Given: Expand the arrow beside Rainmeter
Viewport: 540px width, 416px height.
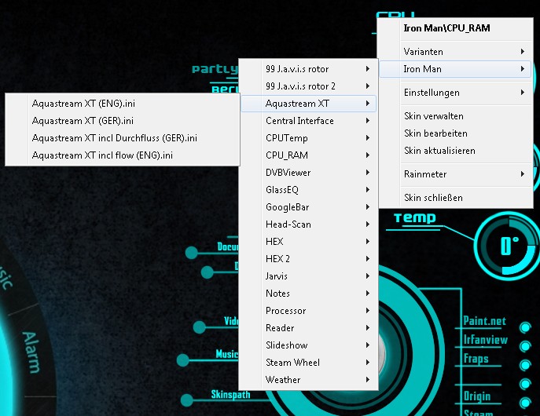Looking at the screenshot, I should pos(523,174).
